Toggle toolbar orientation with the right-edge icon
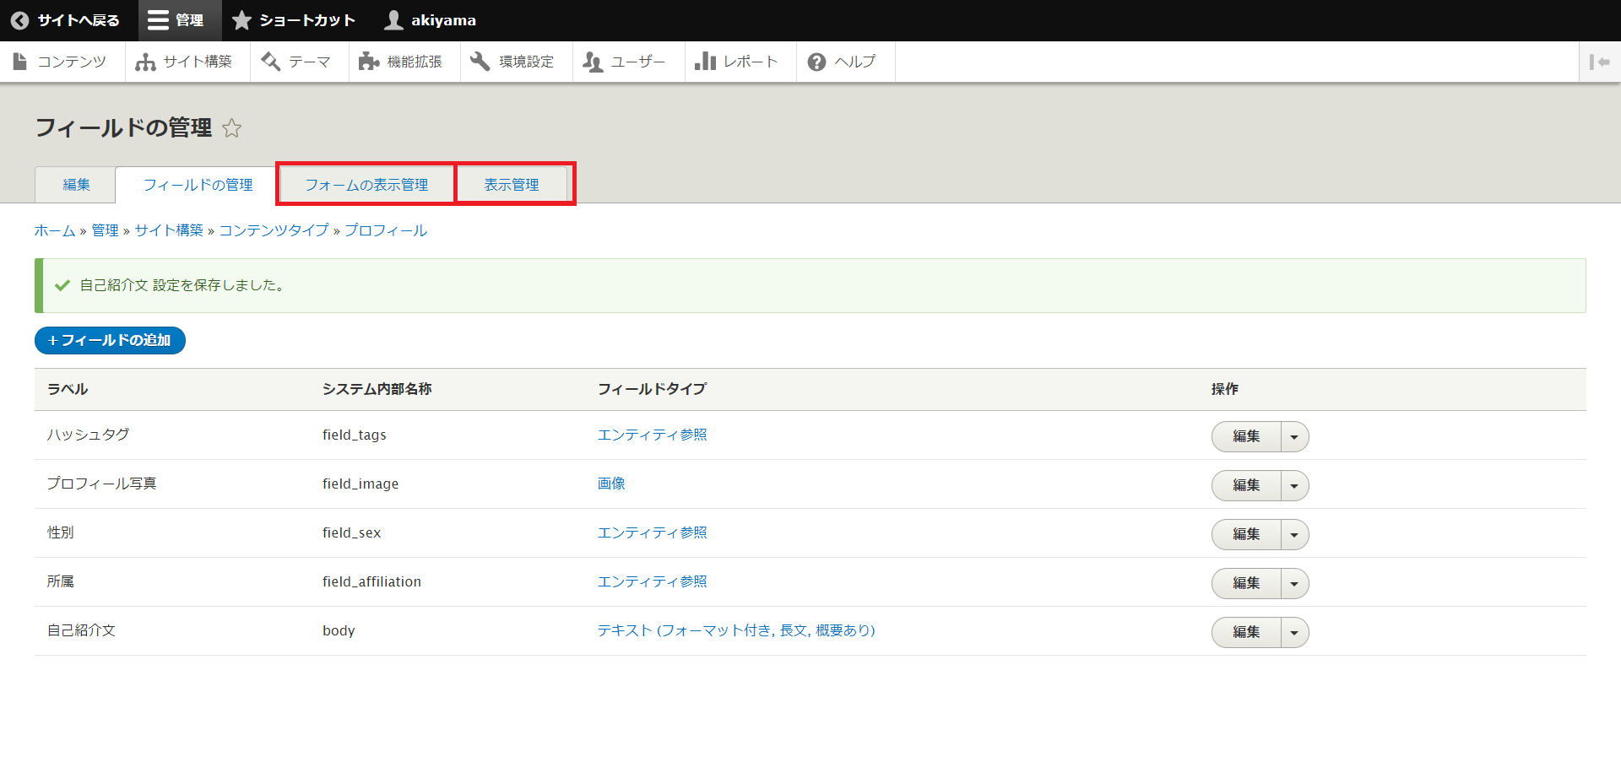 pyautogui.click(x=1599, y=62)
